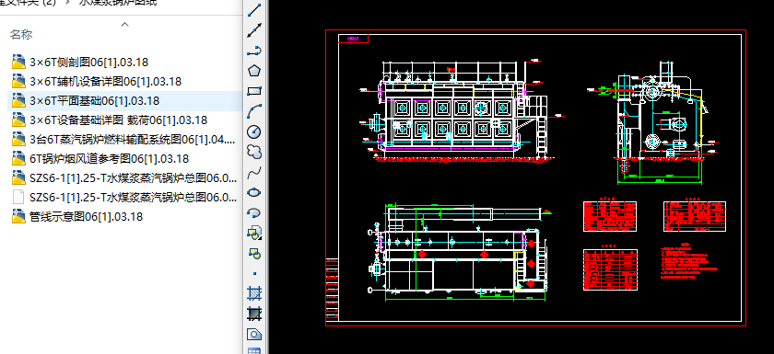Select the Polyline tool
Image resolution: width=774 pixels, height=354 pixels.
tap(253, 51)
